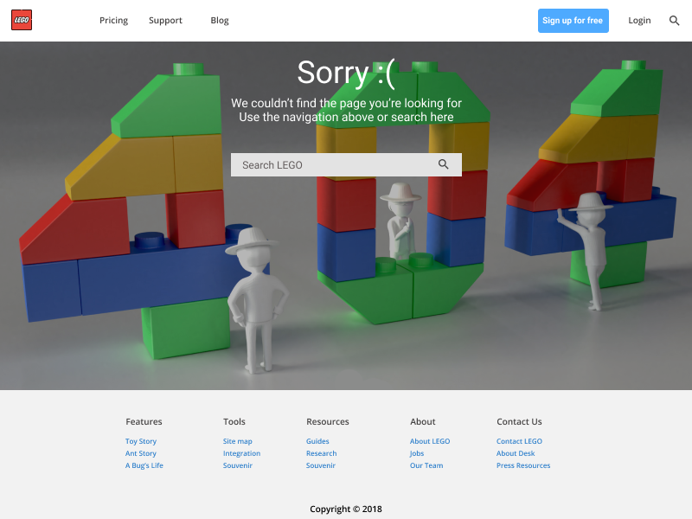The image size is (692, 519).
Task: Click the Copyright © 2018 text
Action: tap(345, 509)
